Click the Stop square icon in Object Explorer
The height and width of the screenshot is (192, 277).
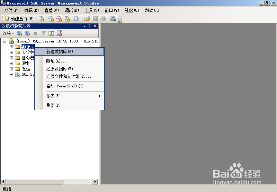(35, 33)
